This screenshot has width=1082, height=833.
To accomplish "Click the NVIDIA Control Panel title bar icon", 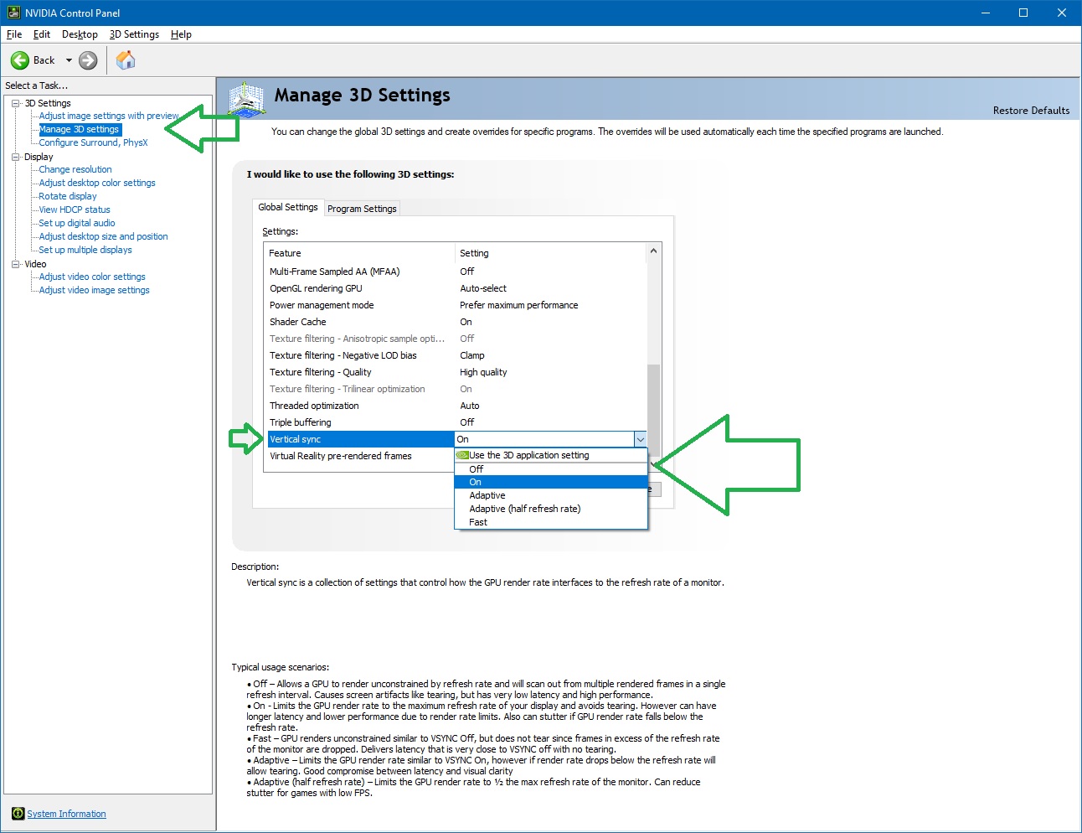I will [13, 13].
